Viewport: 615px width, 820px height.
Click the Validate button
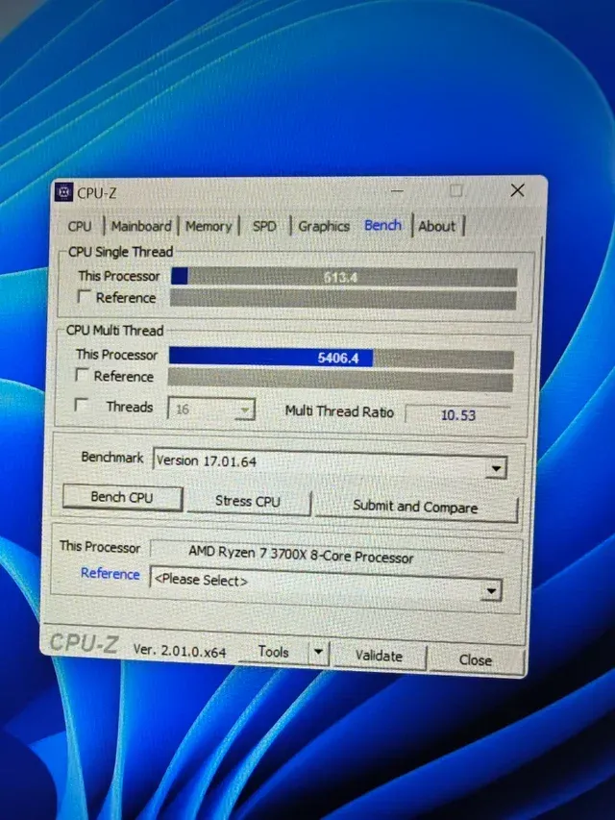[x=380, y=656]
